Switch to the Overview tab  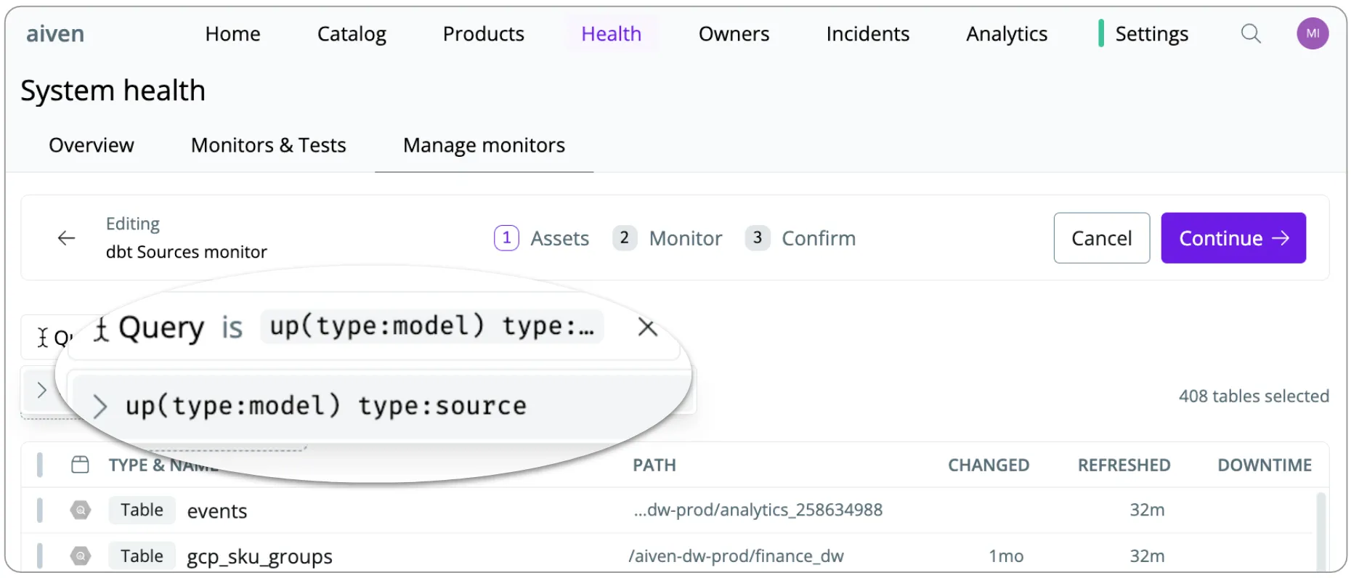(x=92, y=145)
